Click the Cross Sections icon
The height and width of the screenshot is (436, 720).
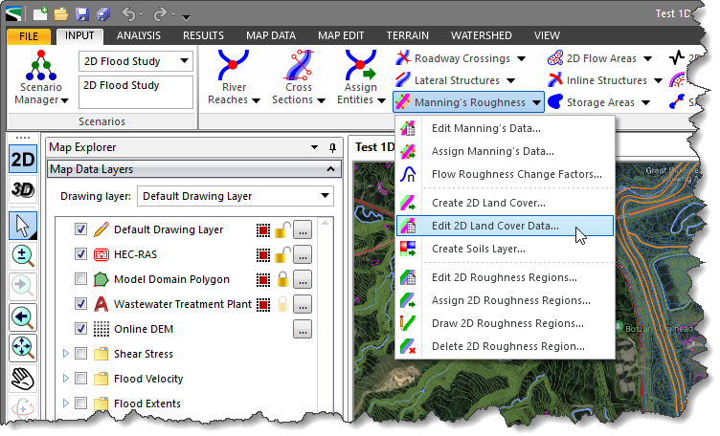click(x=299, y=65)
